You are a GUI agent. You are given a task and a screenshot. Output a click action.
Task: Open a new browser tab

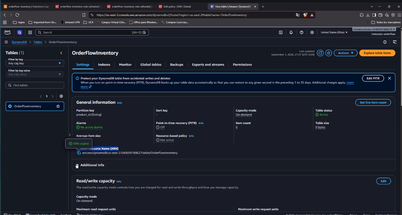[263, 6]
